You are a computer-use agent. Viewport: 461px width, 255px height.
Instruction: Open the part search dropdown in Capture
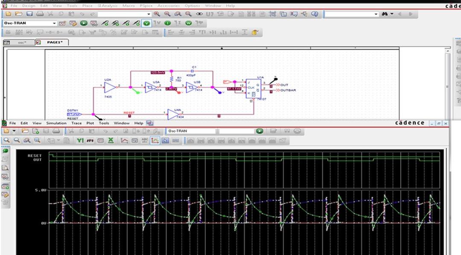pos(149,14)
